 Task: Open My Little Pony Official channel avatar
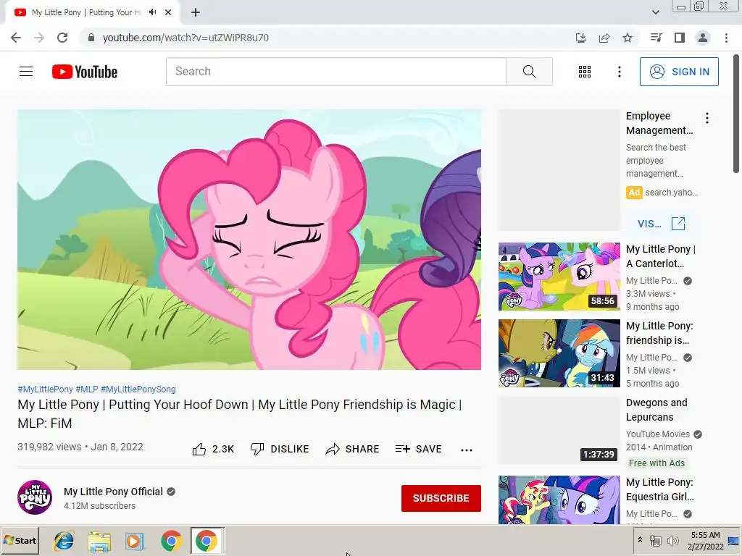(x=35, y=497)
